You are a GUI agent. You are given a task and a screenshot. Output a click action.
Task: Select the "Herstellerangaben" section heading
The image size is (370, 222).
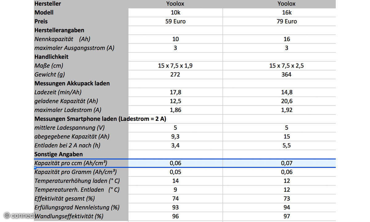click(59, 30)
